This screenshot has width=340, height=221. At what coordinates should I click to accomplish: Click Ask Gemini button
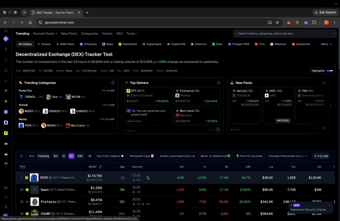325,12
